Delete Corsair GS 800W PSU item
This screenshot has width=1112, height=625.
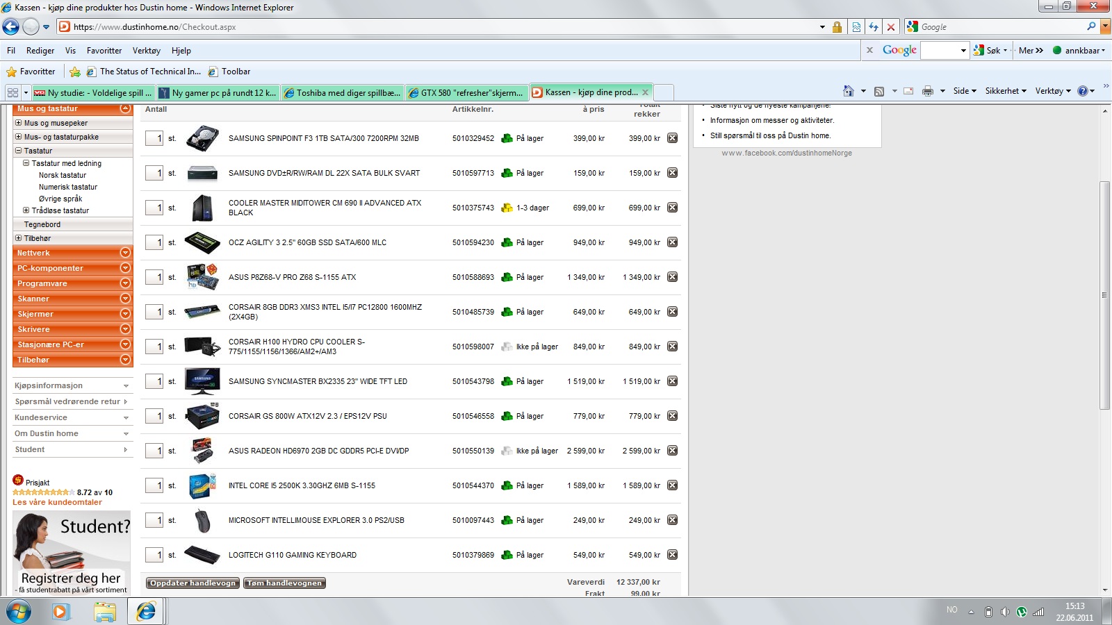click(672, 416)
